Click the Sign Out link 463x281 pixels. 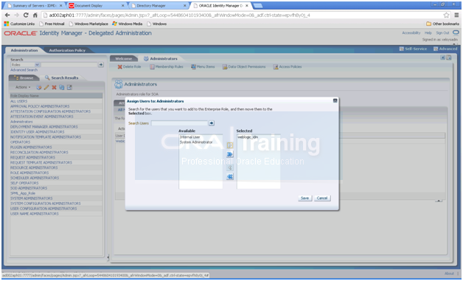point(442,32)
